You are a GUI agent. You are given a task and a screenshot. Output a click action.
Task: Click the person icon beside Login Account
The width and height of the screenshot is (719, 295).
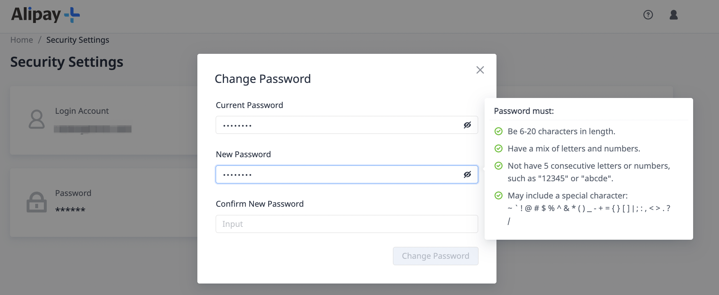coord(36,120)
